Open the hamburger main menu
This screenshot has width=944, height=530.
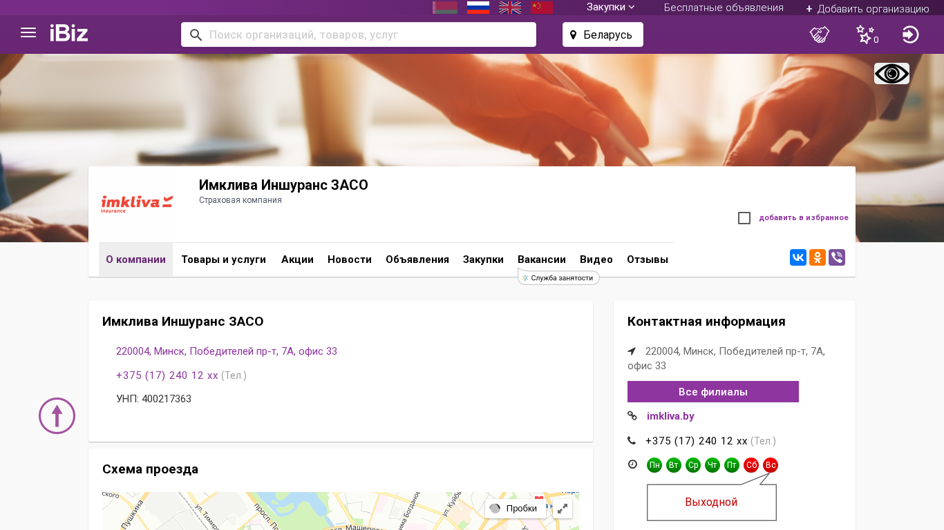pyautogui.click(x=28, y=33)
